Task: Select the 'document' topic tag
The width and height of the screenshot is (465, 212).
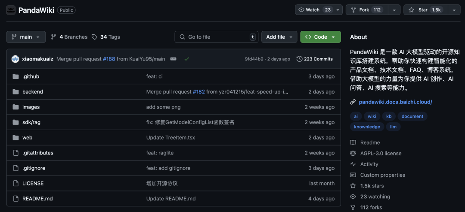Action: click(x=412, y=116)
